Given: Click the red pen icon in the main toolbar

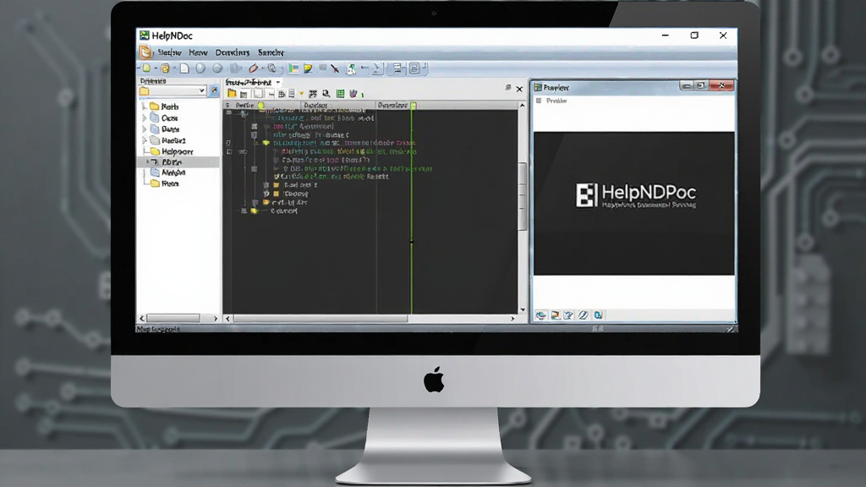Looking at the screenshot, I should (x=254, y=68).
